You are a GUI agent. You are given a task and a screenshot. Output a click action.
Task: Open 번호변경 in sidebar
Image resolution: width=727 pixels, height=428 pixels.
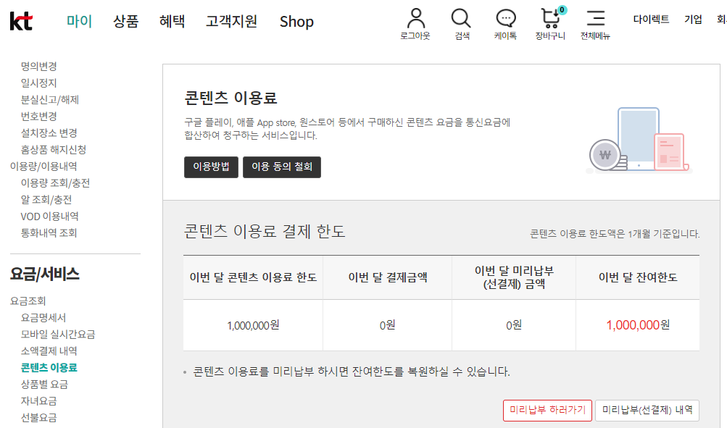(x=39, y=117)
